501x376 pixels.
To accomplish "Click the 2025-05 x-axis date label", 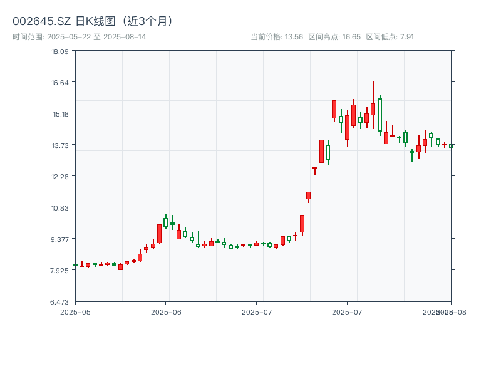I will click(75, 311).
